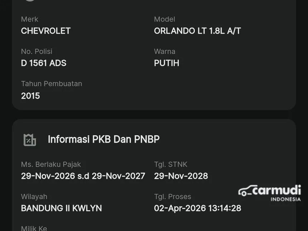Click the No. Polisi field label
Image resolution: width=308 pixels, height=231 pixels.
[x=37, y=52]
